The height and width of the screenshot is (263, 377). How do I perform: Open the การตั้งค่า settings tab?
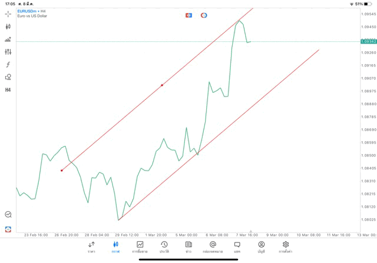click(286, 247)
